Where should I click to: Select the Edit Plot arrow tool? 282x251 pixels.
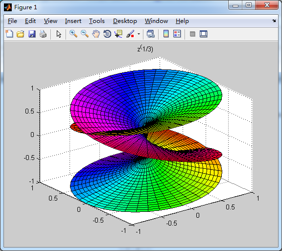pos(59,34)
